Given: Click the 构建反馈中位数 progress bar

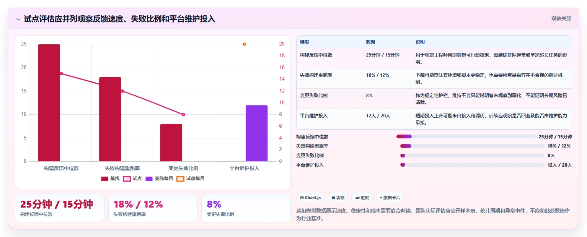Looking at the screenshot, I should click(x=466, y=136).
